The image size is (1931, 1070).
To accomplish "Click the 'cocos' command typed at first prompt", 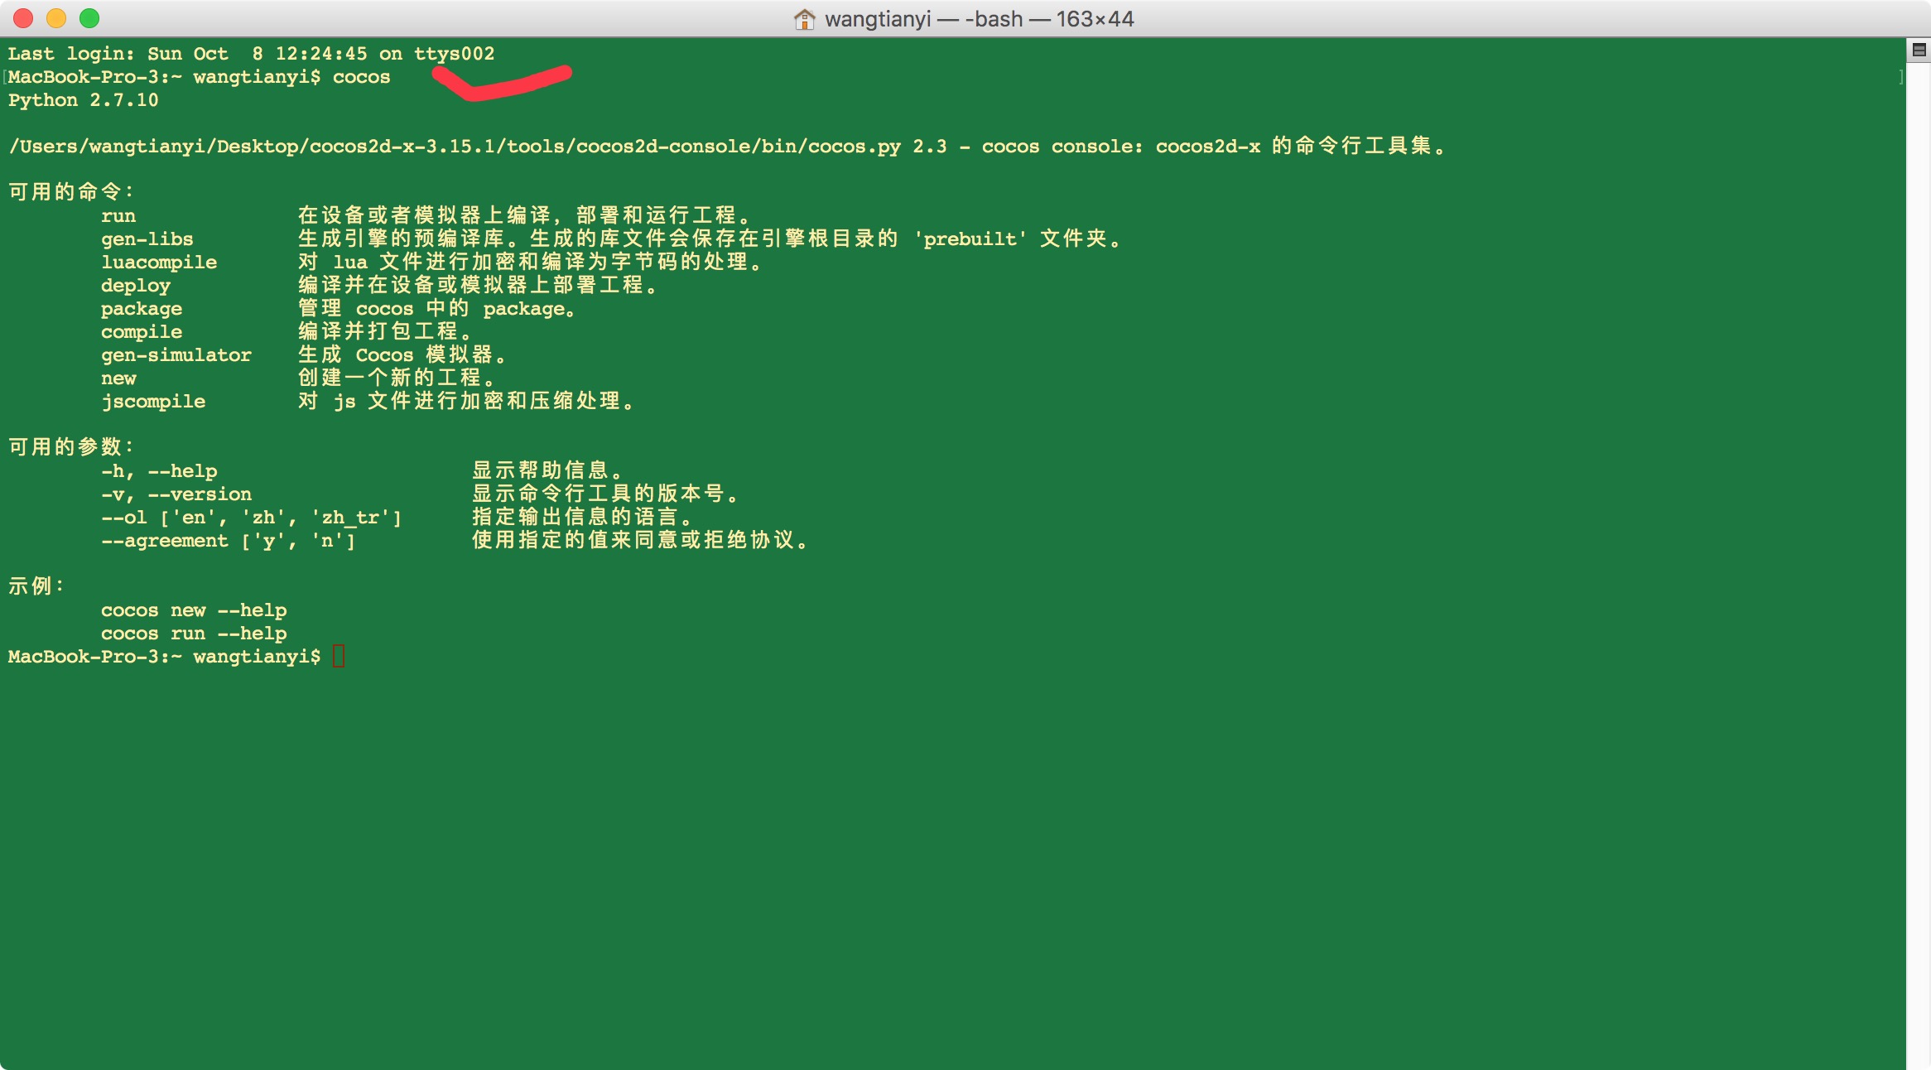I will [x=361, y=77].
